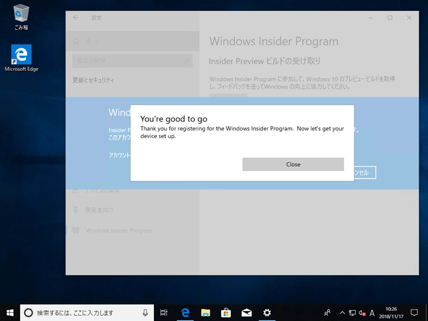This screenshot has height=321, width=428.
Task: Open the Mail app from the taskbar
Action: click(x=247, y=313)
